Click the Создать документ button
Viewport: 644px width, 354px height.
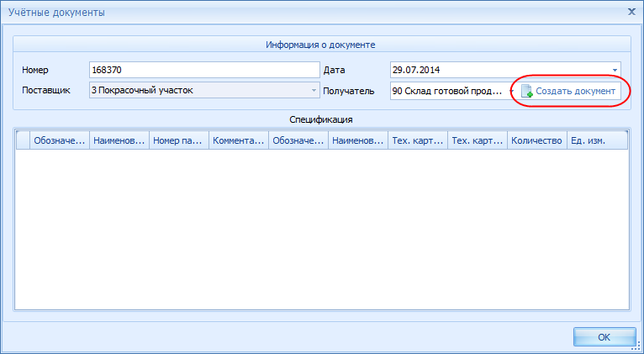570,91
